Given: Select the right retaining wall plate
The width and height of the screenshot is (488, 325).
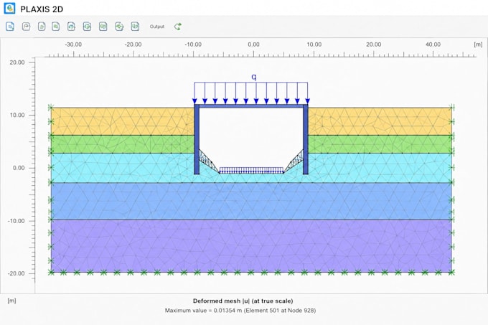Looking at the screenshot, I should click(306, 139).
